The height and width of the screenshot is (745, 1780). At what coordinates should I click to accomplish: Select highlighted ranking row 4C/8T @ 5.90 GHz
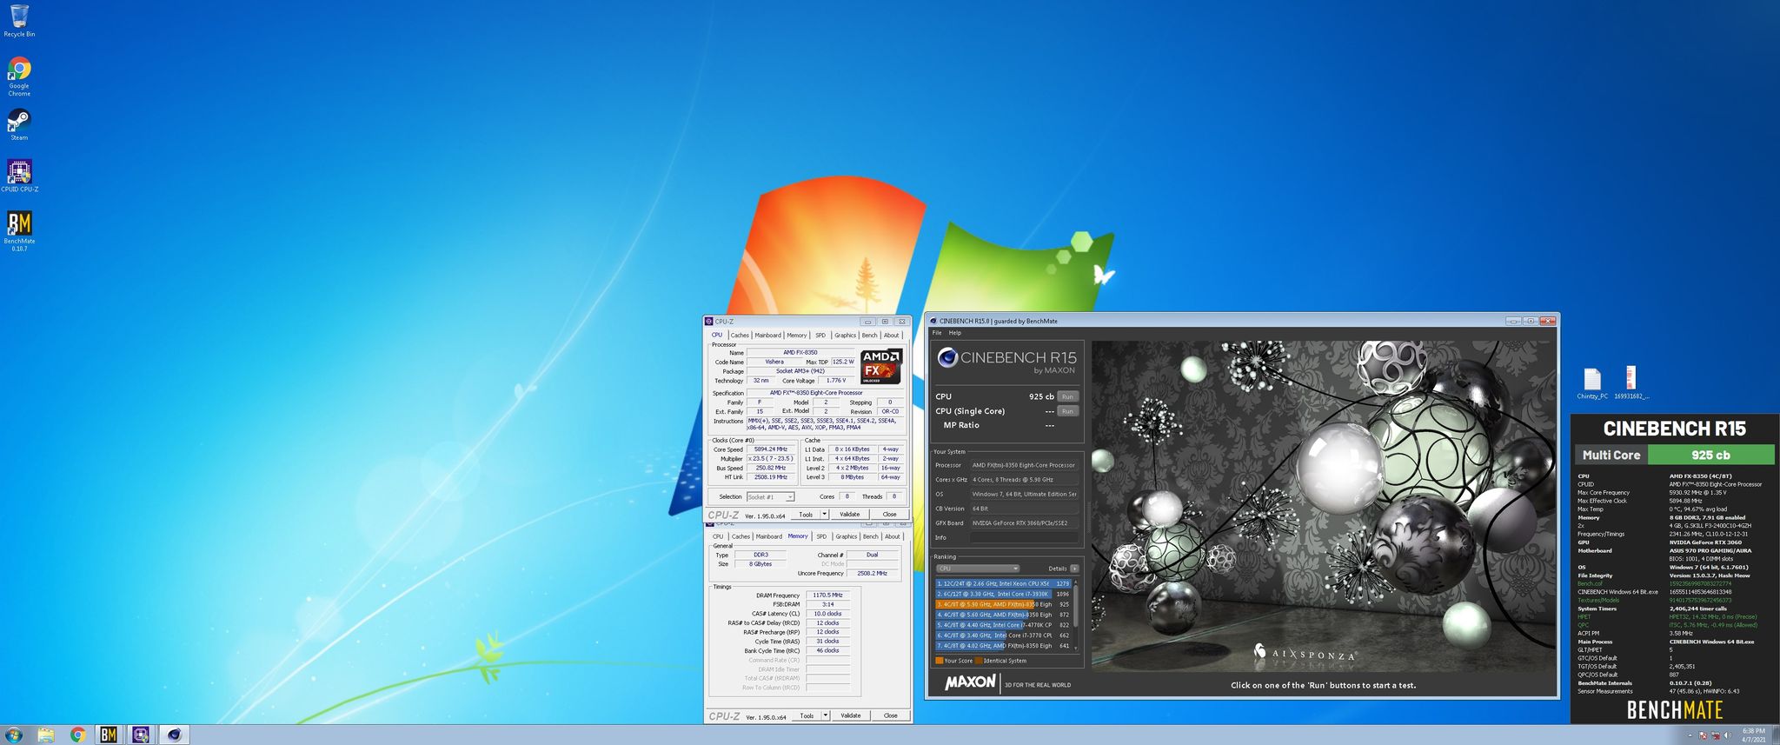tap(1004, 604)
